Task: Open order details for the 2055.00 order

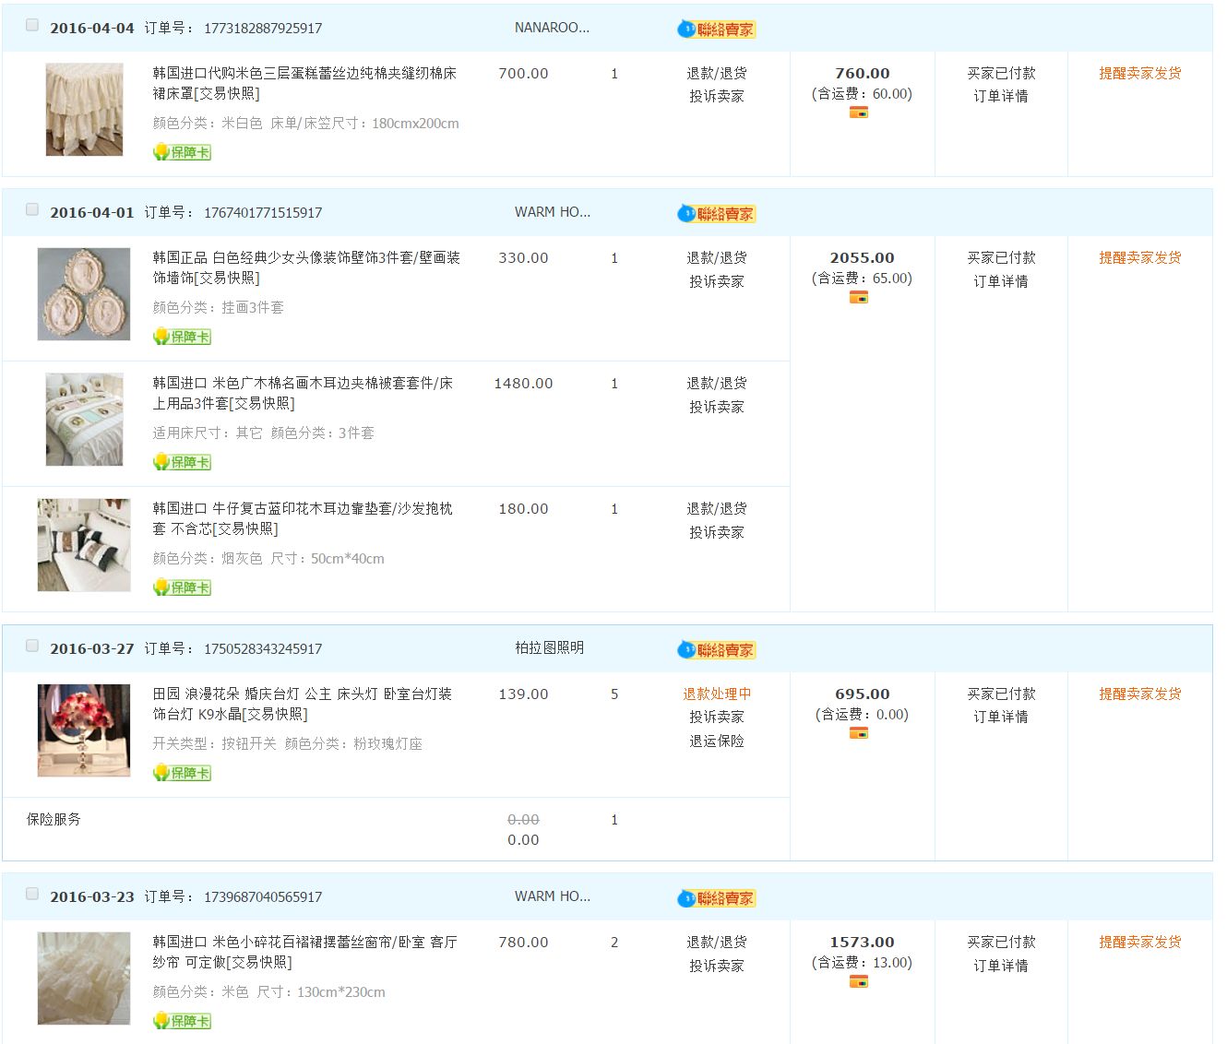Action: pyautogui.click(x=1001, y=281)
